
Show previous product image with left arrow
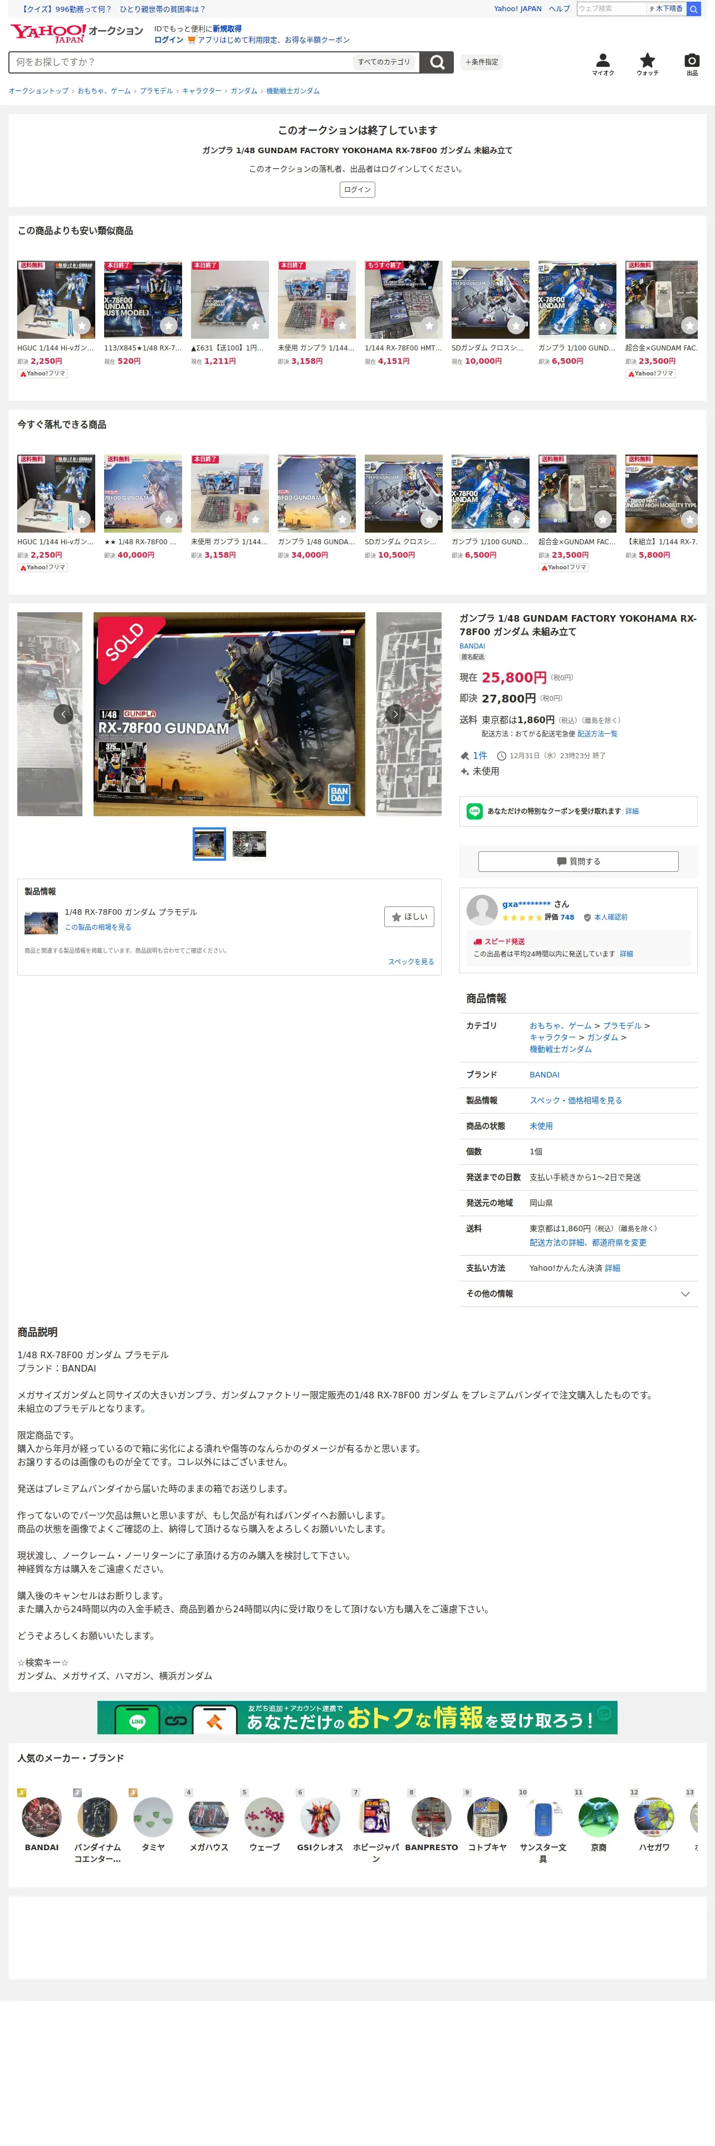point(63,714)
